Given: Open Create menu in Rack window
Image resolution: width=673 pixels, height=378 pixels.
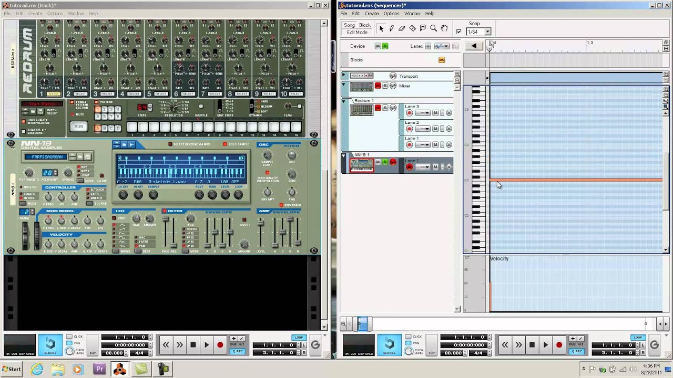Looking at the screenshot, I should [x=35, y=14].
